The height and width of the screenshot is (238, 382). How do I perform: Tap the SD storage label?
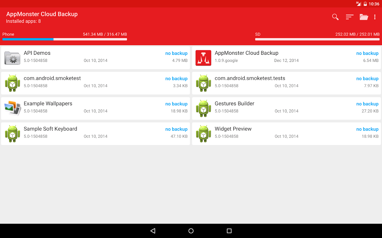coord(258,34)
